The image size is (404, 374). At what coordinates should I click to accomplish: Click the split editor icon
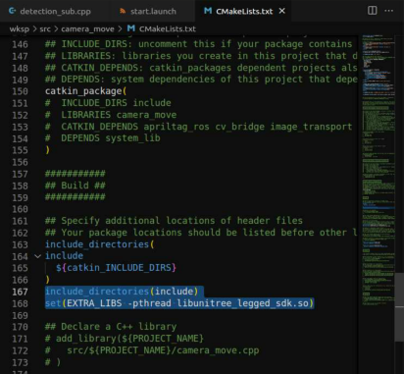373,11
